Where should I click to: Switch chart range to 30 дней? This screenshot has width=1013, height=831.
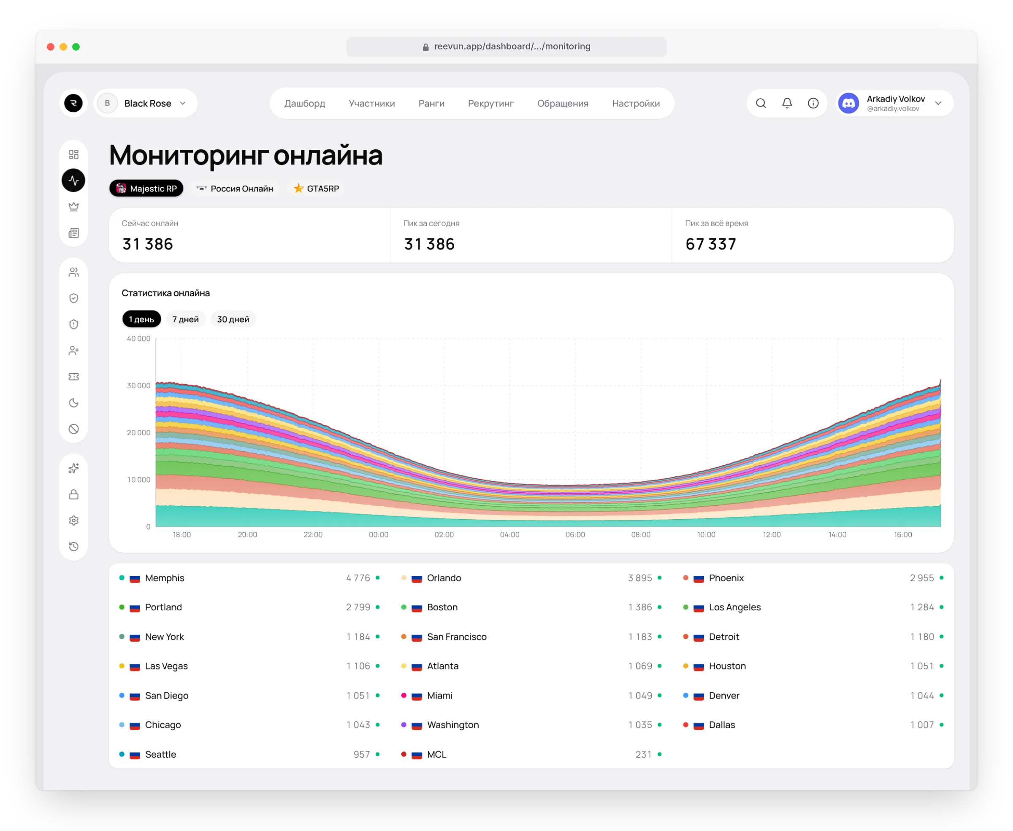(x=233, y=319)
